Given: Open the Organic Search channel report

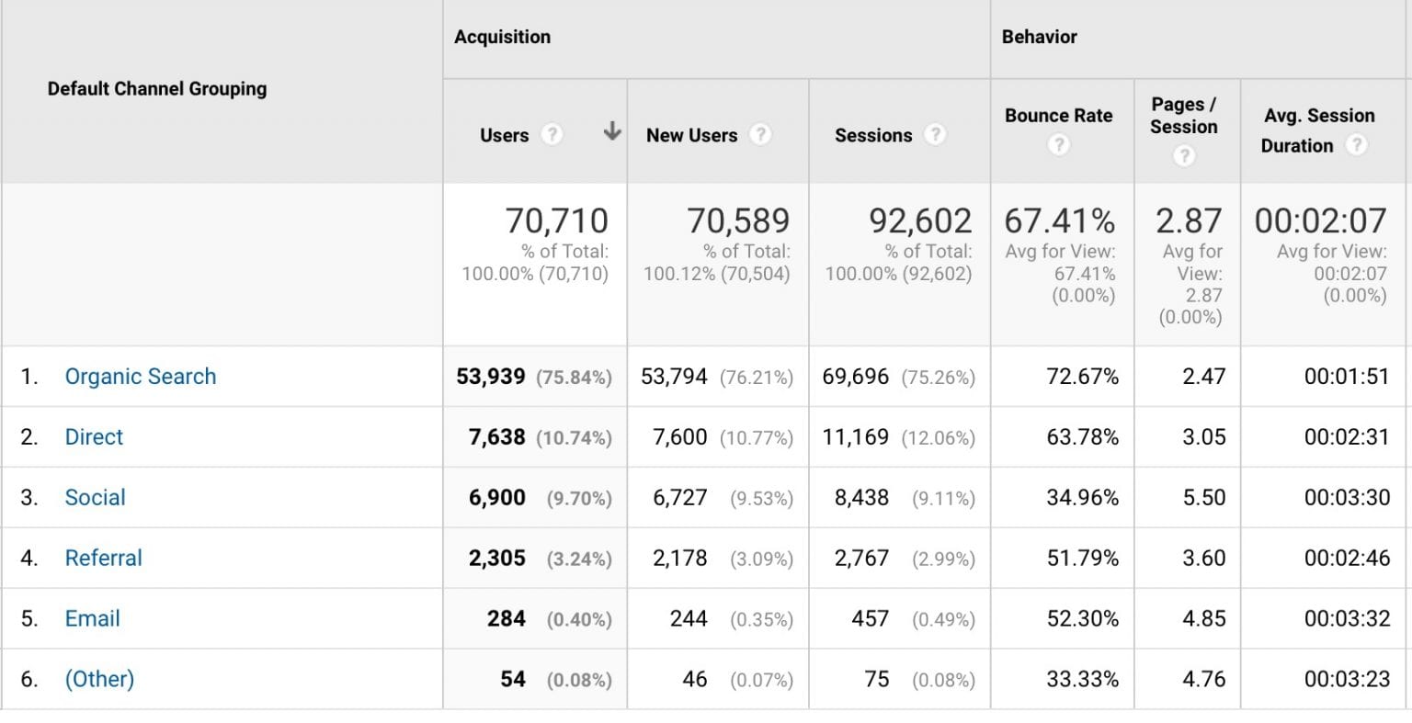Looking at the screenshot, I should coord(140,376).
